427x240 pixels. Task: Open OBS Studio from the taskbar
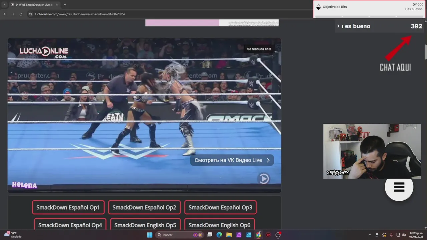[278, 235]
